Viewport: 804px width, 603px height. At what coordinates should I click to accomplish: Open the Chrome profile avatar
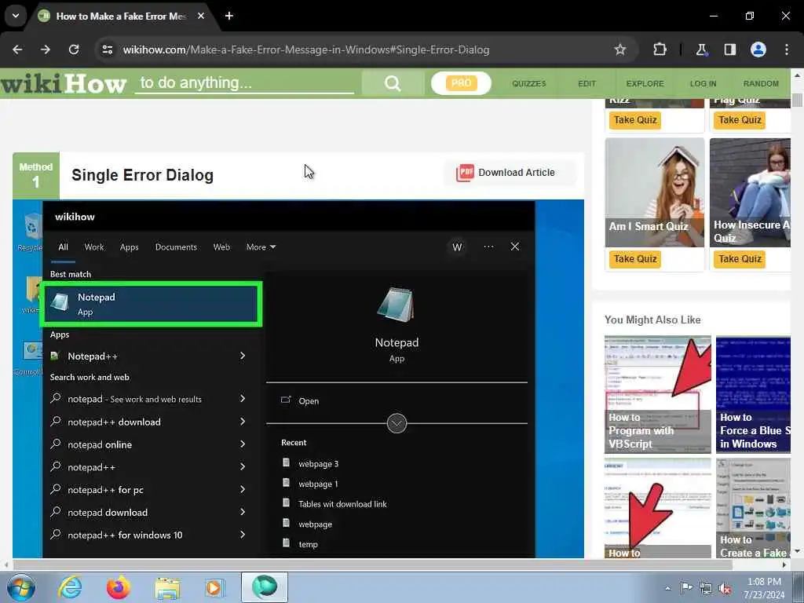(758, 49)
